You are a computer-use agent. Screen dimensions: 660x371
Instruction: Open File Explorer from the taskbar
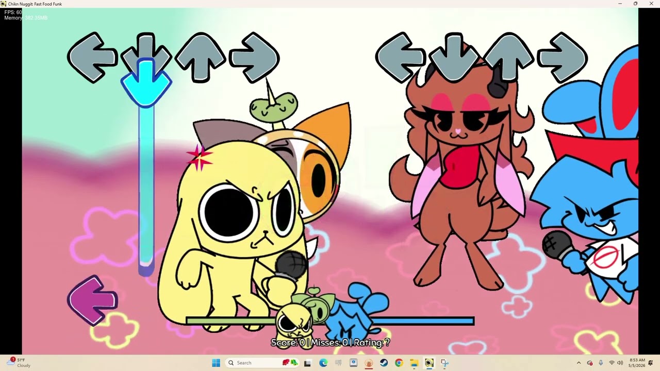coord(414,363)
